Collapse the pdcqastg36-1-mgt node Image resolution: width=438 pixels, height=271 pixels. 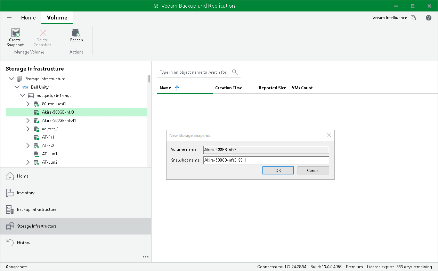[x=23, y=96]
